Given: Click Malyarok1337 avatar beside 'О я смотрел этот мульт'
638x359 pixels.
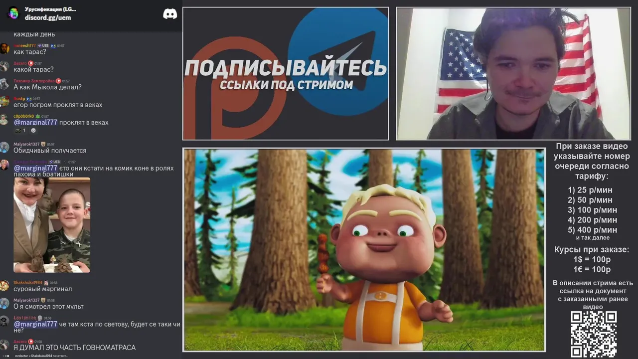Looking at the screenshot, I should point(4,304).
